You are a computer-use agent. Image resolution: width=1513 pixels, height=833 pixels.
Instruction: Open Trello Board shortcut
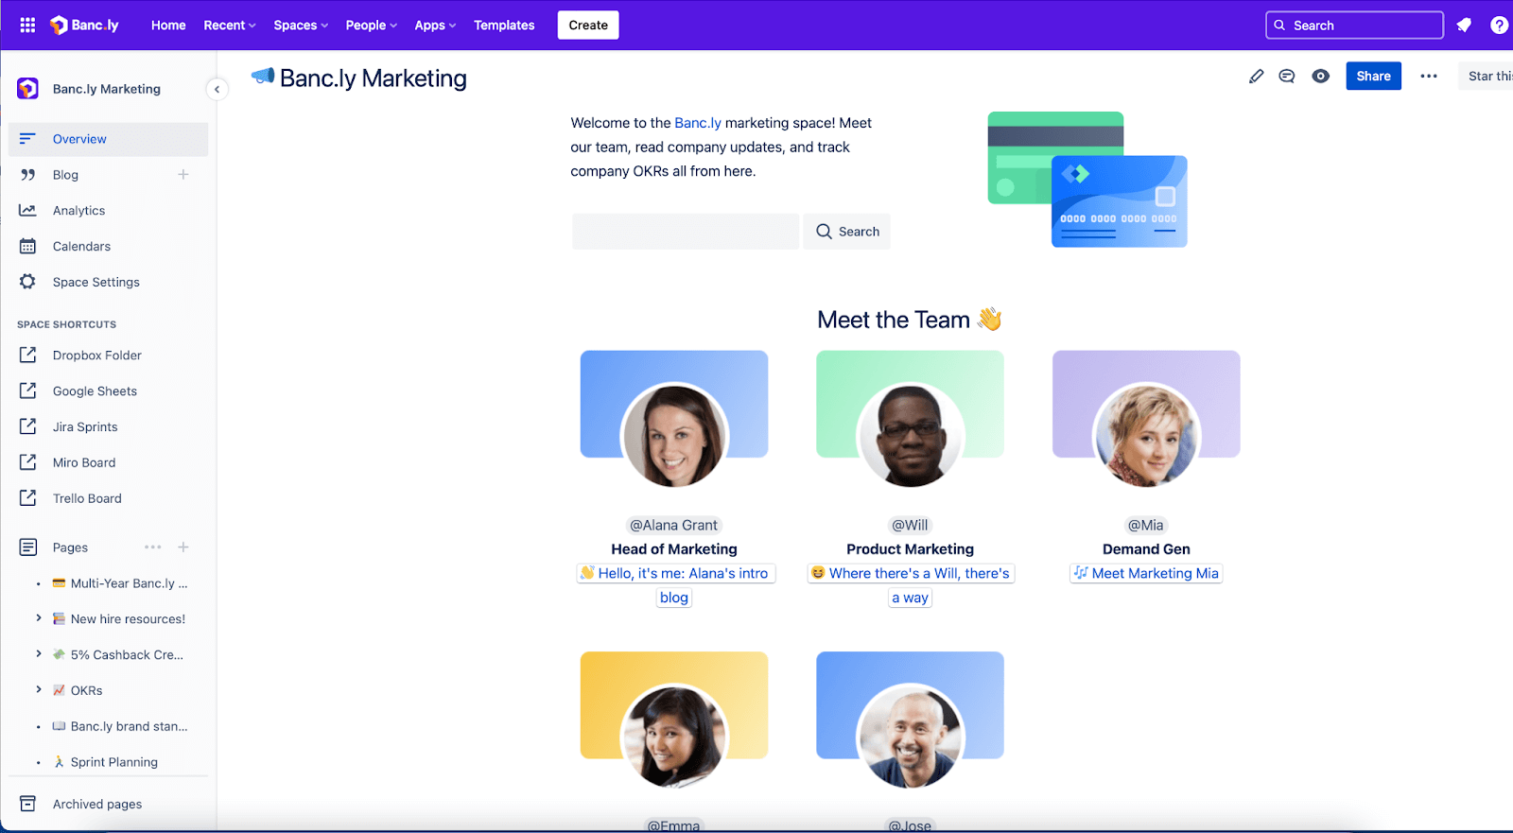[x=87, y=498]
